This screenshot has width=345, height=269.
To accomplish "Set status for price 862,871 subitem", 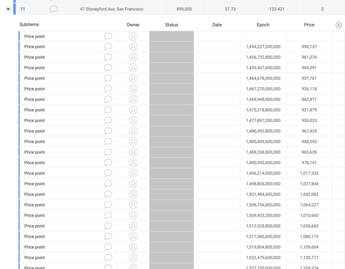I will [x=172, y=100].
